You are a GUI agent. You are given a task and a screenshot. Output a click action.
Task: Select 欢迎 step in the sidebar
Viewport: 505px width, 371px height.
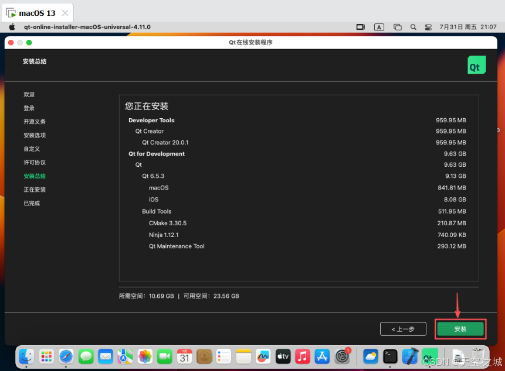tap(29, 94)
